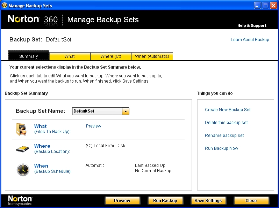Click the bottom Close button

pos(251,201)
